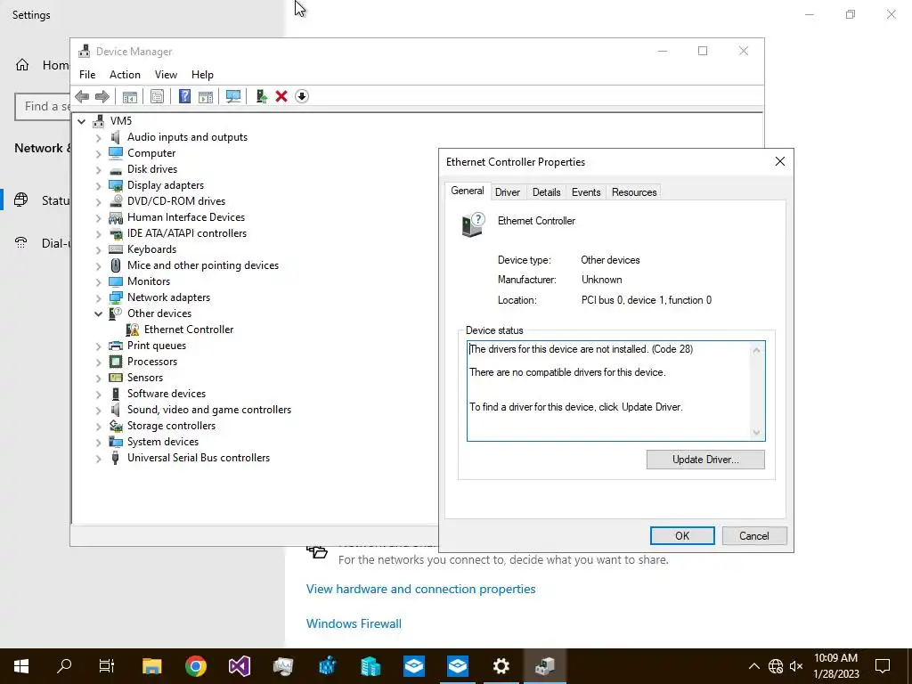
Task: Expand the Display adapters node
Action: pos(98,186)
